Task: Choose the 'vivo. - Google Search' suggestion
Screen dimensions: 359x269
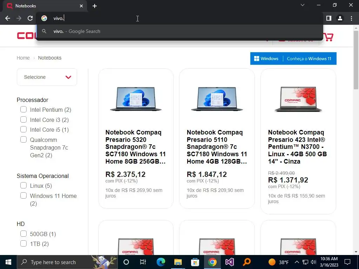Action: [x=179, y=31]
